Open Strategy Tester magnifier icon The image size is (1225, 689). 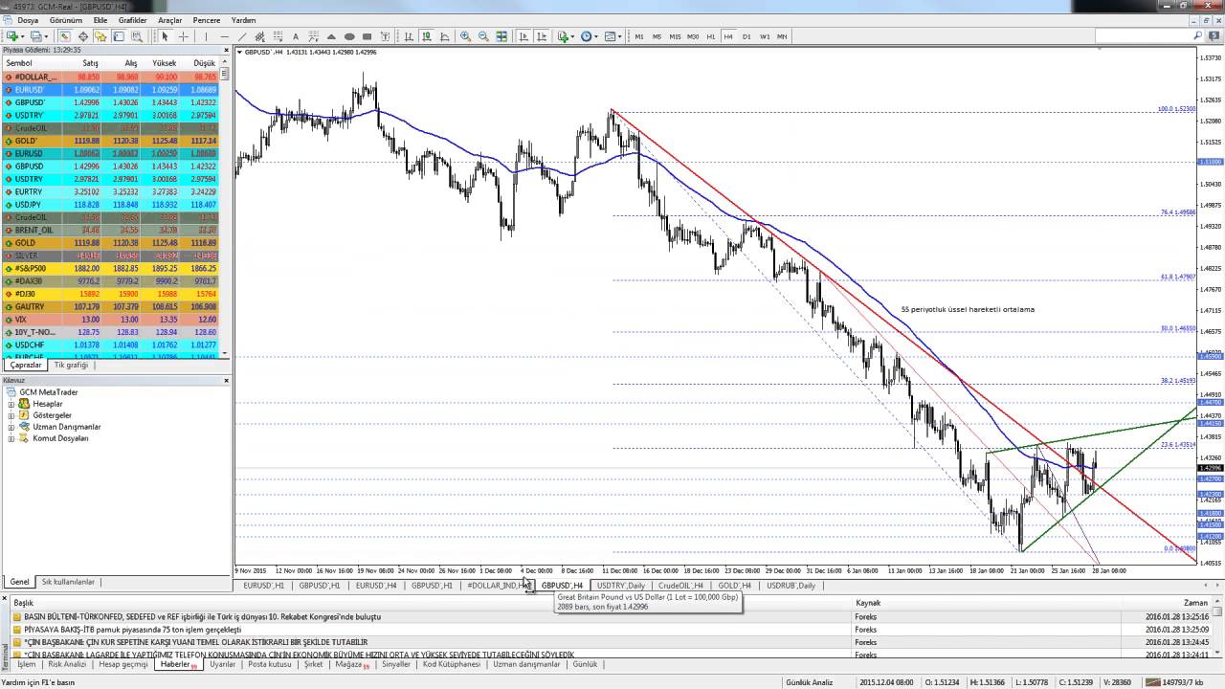[x=137, y=36]
